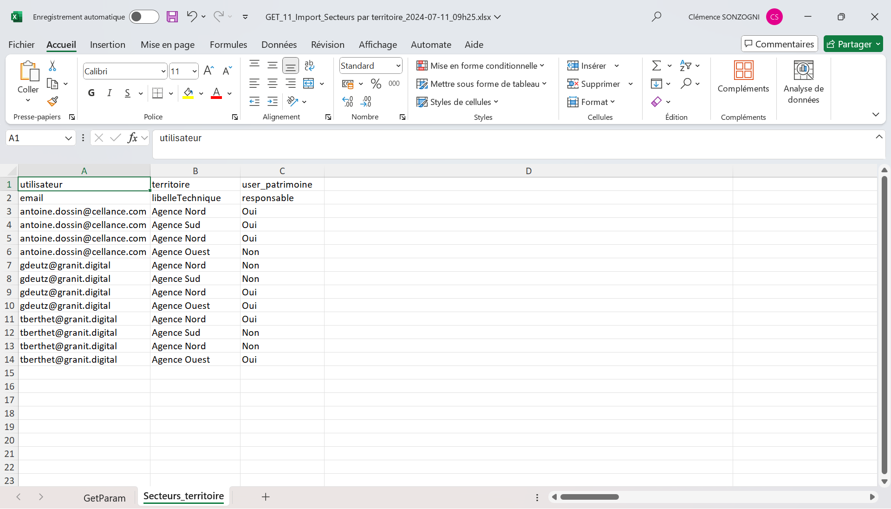The width and height of the screenshot is (891, 509).
Task: Click the Partager button
Action: tap(850, 44)
